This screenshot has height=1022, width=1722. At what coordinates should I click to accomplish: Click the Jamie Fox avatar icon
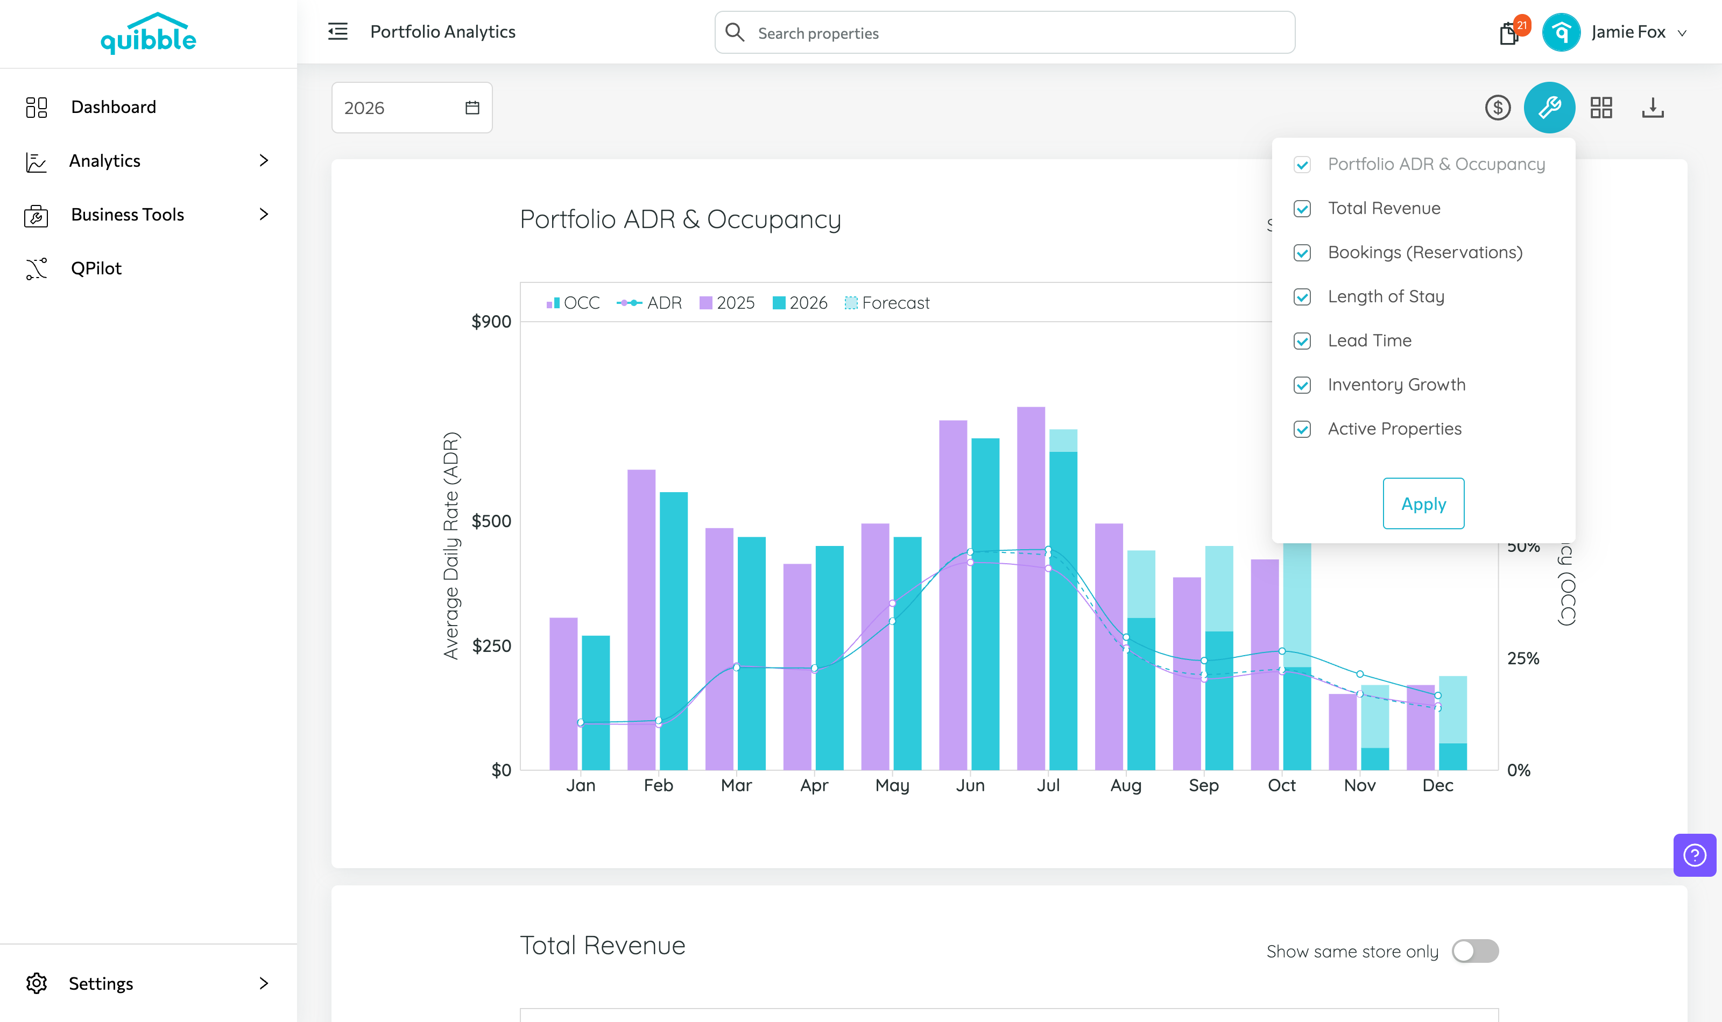coord(1561,32)
